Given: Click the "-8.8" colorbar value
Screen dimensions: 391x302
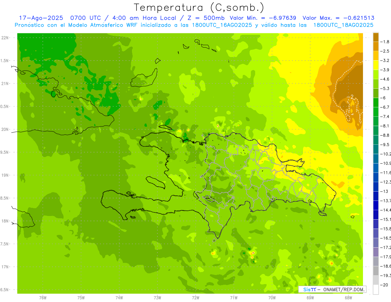Looking at the screenshot, I should (385, 135).
